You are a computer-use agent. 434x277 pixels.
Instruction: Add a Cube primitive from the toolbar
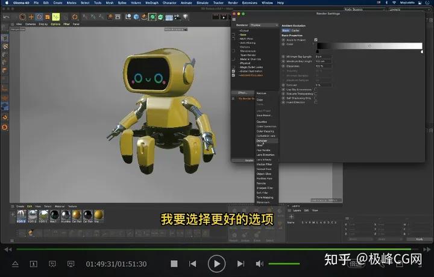[136, 17]
